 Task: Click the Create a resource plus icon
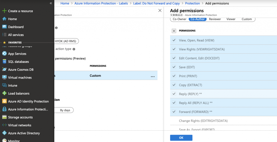[4, 11]
